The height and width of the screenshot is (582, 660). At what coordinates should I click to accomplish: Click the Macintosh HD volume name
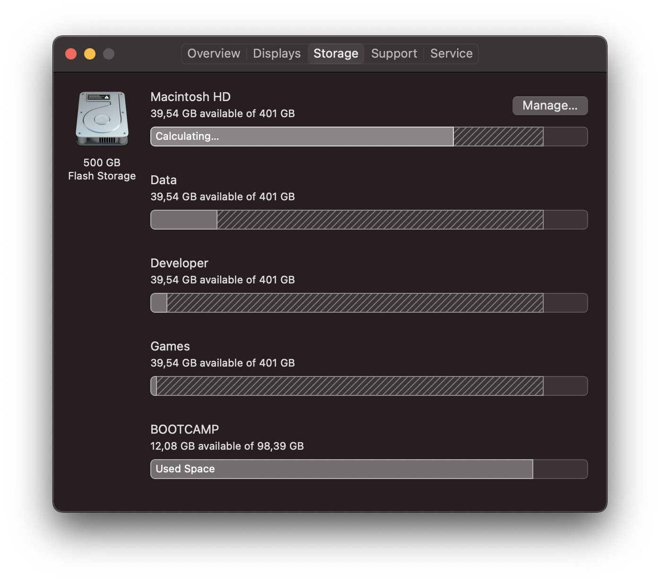[191, 97]
